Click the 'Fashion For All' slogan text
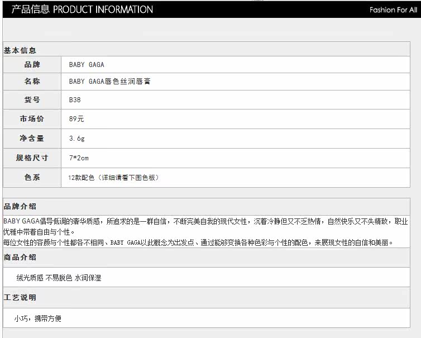This screenshot has width=421, height=338. pyautogui.click(x=393, y=10)
